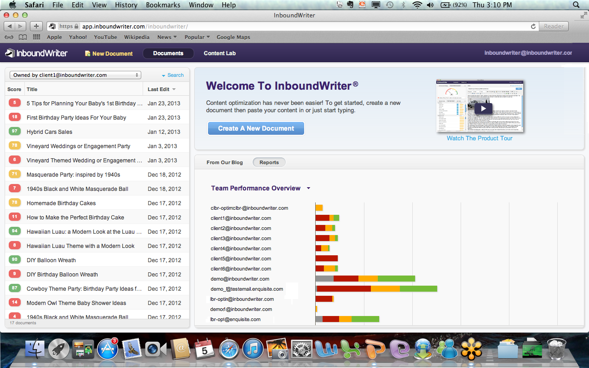Open the Time Machine menu bar icon
Viewport: 589px width, 368px height.
click(390, 5)
